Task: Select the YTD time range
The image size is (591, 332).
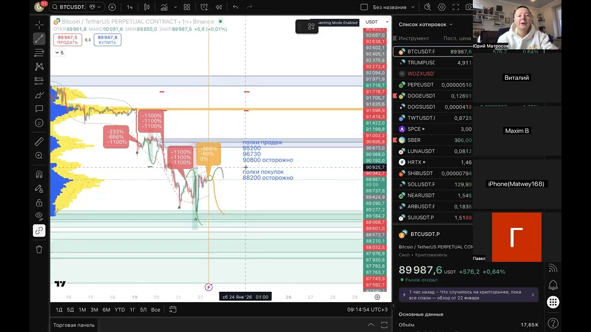Action: click(120, 309)
